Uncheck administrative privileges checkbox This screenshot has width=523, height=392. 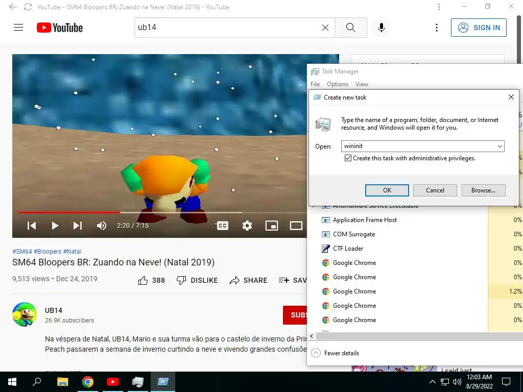348,158
